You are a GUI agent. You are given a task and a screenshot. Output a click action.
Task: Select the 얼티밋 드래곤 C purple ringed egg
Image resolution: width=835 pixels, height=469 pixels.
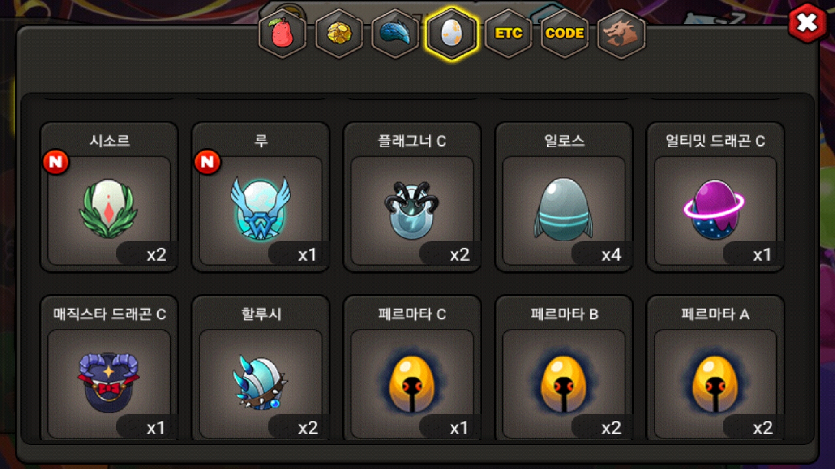tap(715, 198)
